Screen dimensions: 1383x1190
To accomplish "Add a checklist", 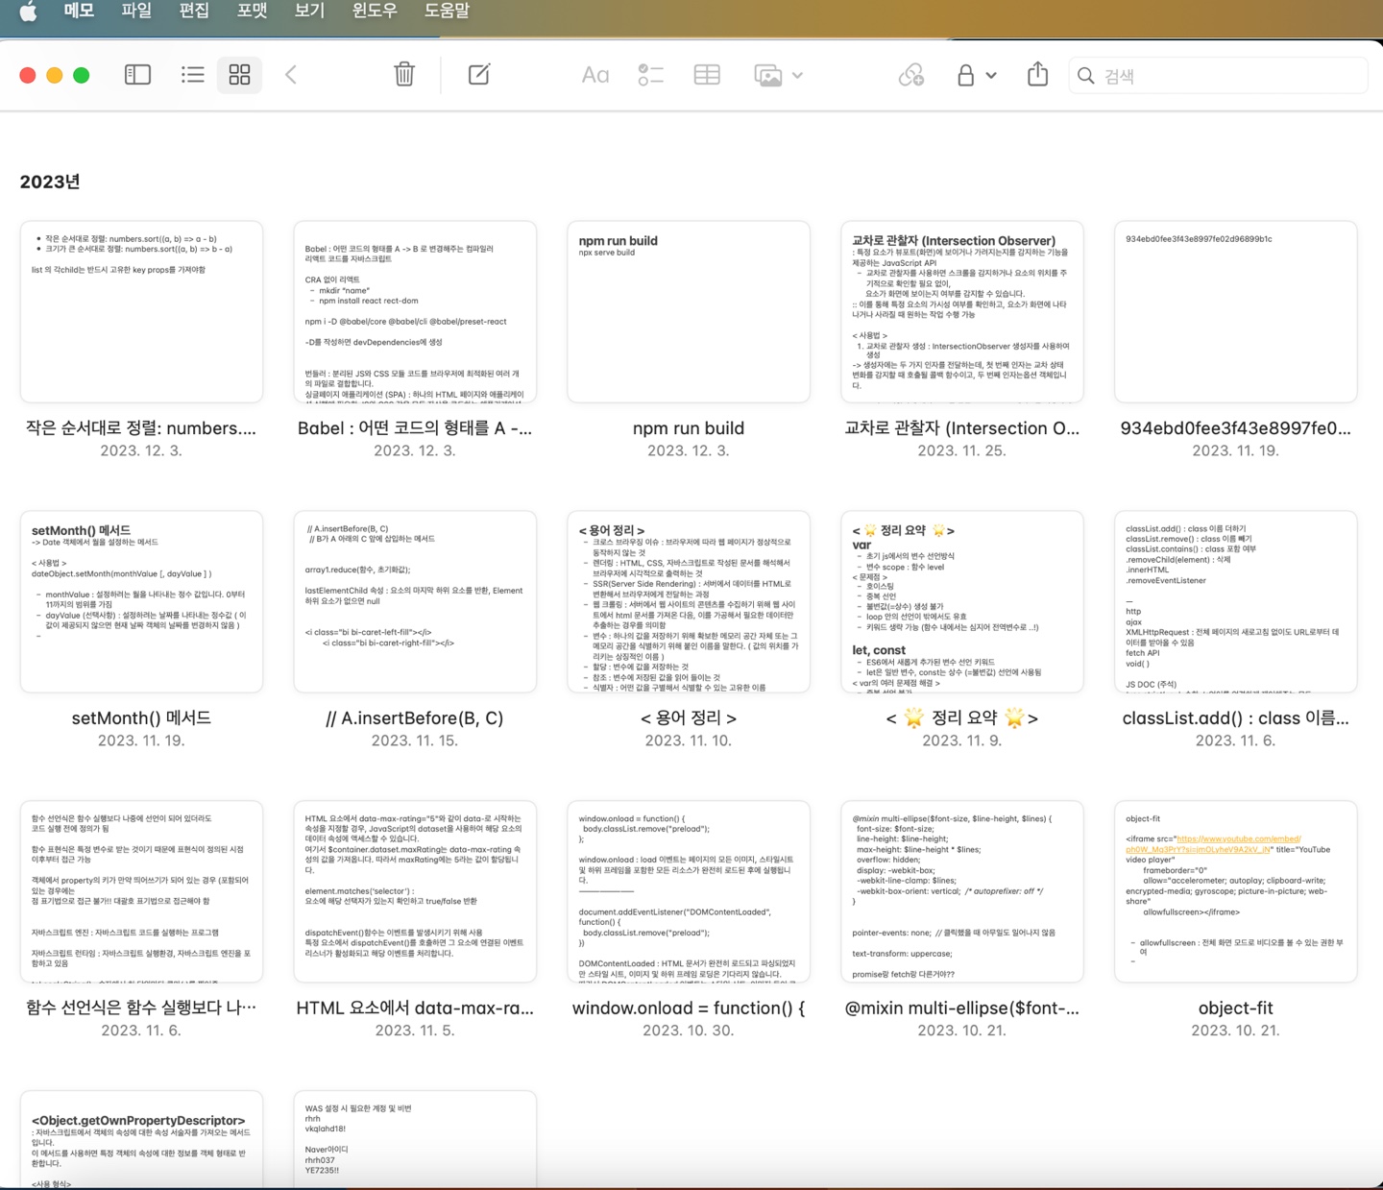I will click(x=651, y=75).
